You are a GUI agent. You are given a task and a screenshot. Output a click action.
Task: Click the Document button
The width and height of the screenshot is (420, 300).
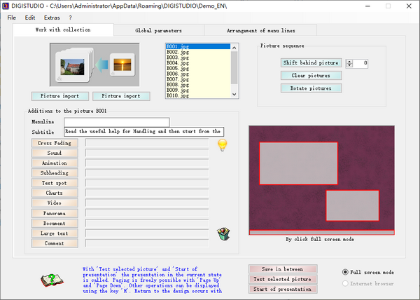point(55,223)
